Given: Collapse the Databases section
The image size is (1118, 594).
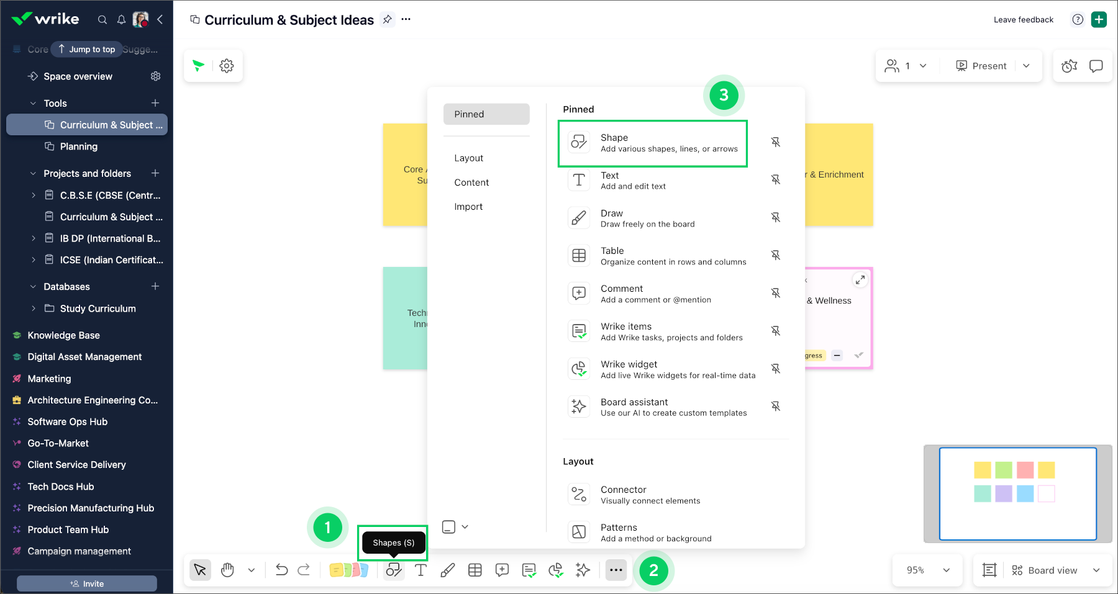Looking at the screenshot, I should 34,286.
